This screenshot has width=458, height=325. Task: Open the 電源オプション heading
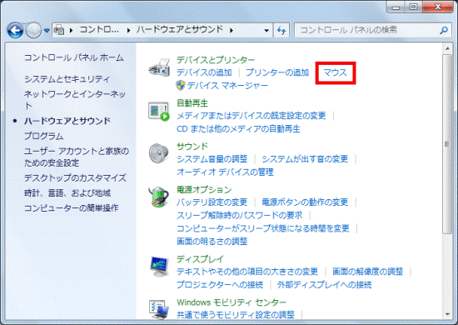point(204,190)
